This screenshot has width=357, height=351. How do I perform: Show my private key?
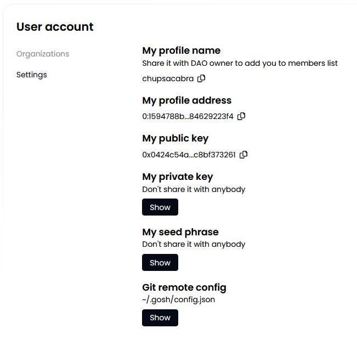pos(160,207)
